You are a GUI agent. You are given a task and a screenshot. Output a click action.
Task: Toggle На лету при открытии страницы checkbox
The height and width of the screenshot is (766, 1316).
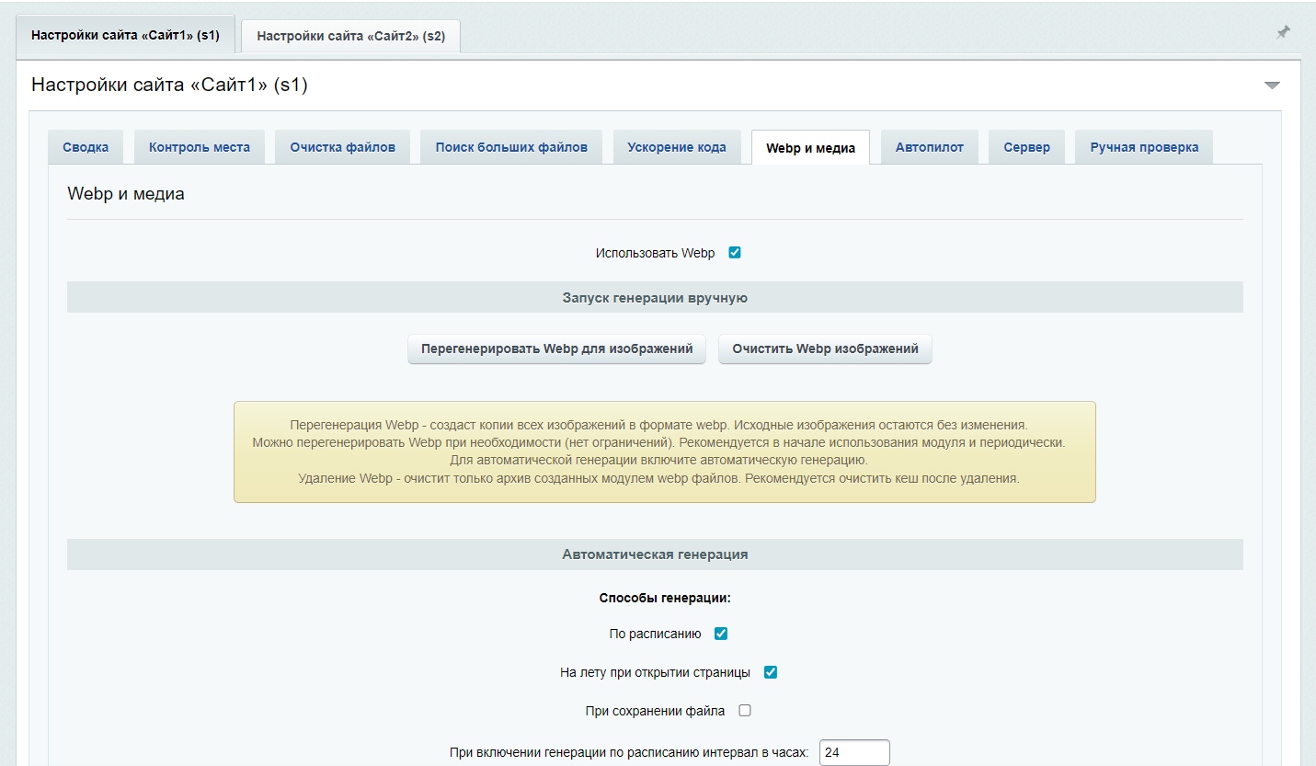coord(771,672)
